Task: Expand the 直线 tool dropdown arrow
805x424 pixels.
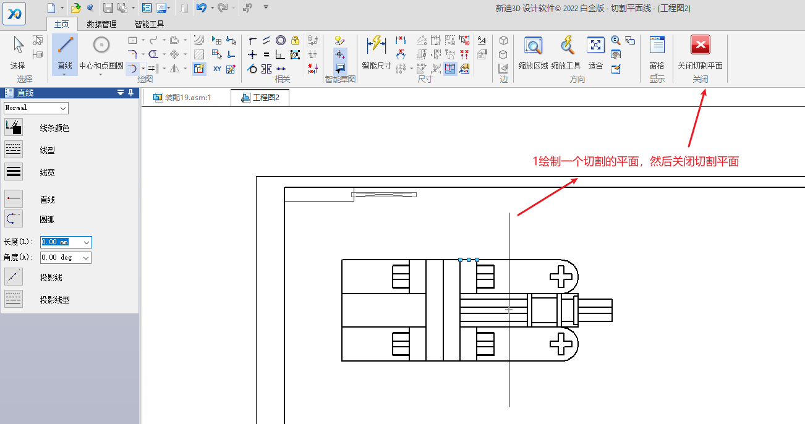Action: pyautogui.click(x=64, y=74)
